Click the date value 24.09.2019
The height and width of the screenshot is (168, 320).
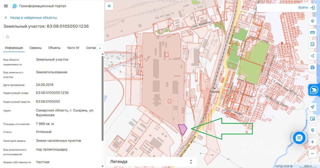coord(45,85)
